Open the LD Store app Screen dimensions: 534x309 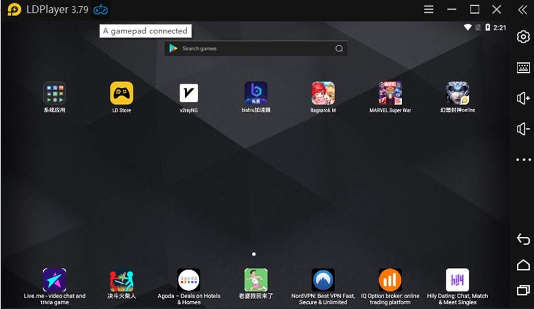122,93
